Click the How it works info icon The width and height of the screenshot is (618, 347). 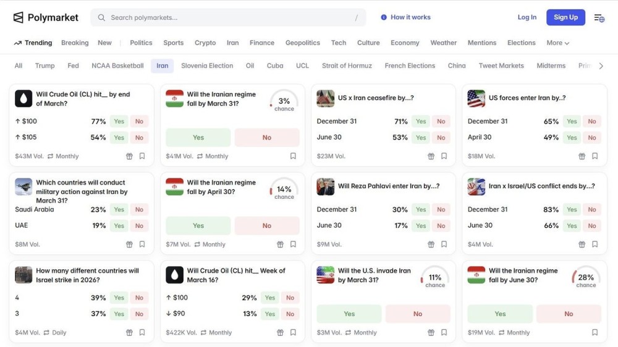384,17
